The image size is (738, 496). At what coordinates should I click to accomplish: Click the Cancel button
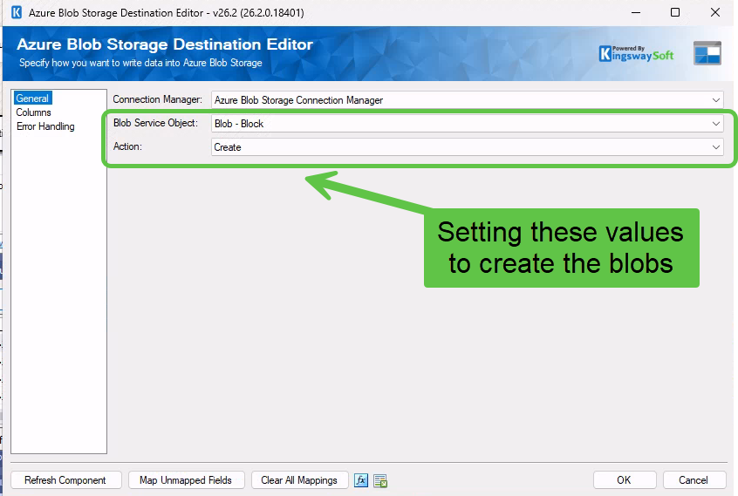pos(694,480)
